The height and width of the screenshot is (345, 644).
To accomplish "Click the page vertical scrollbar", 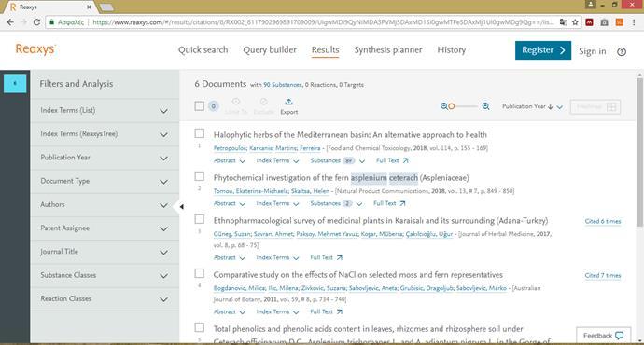I will 639,152.
